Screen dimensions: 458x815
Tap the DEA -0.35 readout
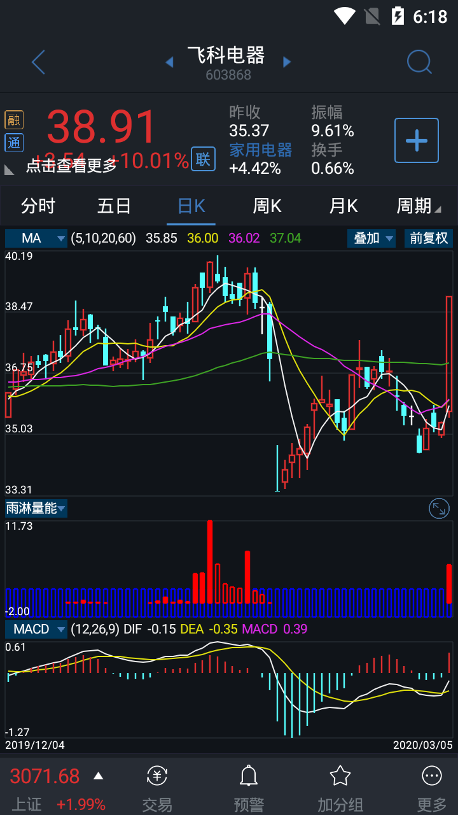pos(210,629)
